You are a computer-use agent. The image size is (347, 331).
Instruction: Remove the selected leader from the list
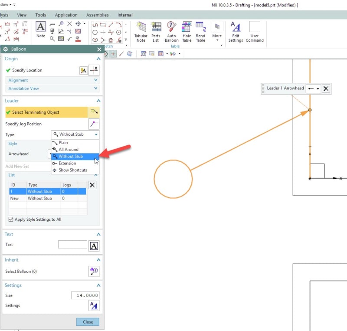[x=92, y=185]
